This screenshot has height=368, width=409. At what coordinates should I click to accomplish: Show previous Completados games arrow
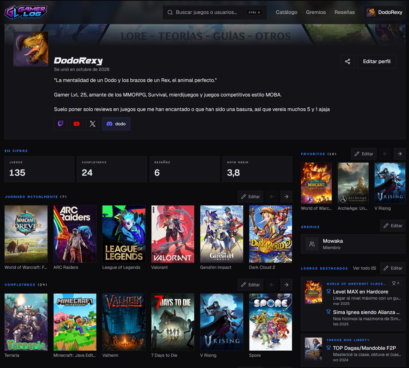[272, 285]
